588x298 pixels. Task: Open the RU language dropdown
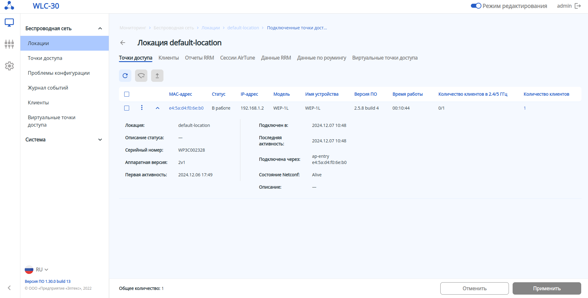37,270
